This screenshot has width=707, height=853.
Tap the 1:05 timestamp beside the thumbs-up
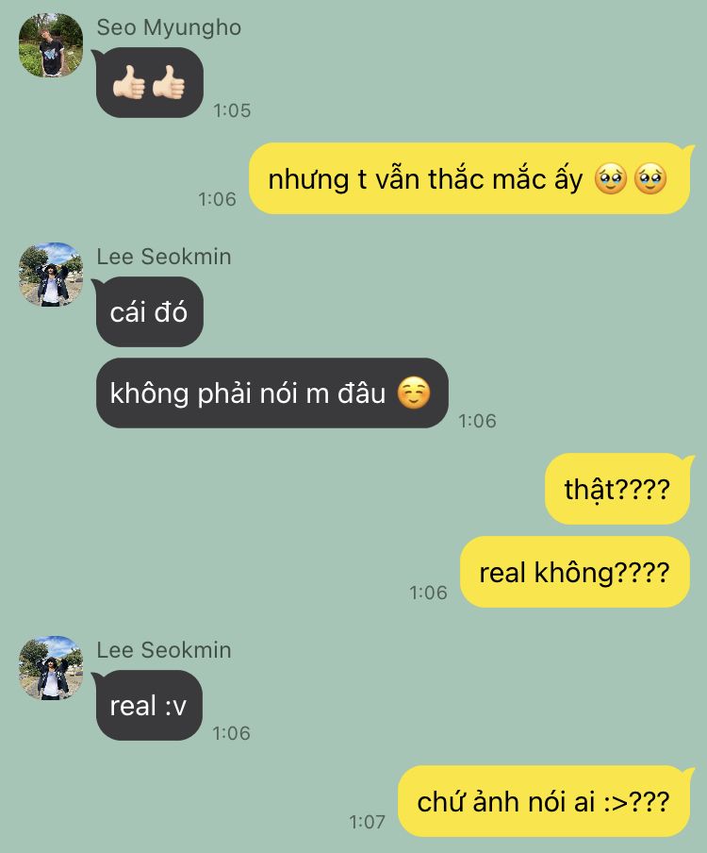[232, 110]
